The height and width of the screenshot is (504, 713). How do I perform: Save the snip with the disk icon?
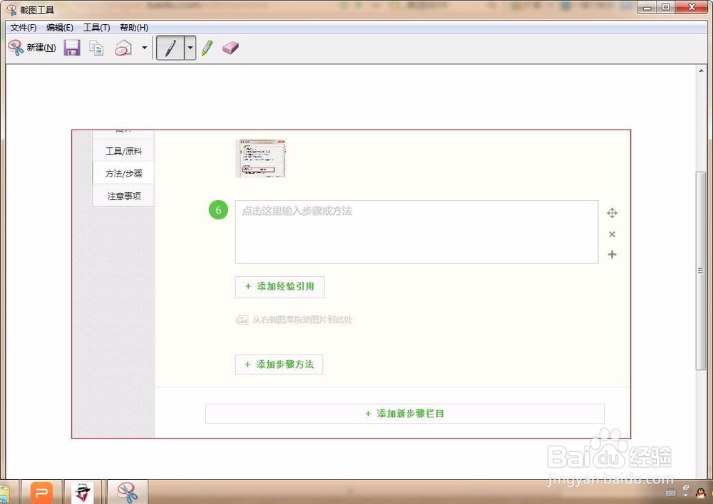point(71,47)
